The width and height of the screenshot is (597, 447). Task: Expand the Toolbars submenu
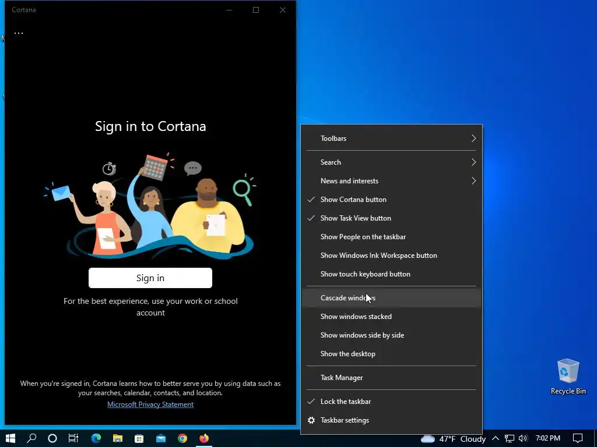[391, 139]
